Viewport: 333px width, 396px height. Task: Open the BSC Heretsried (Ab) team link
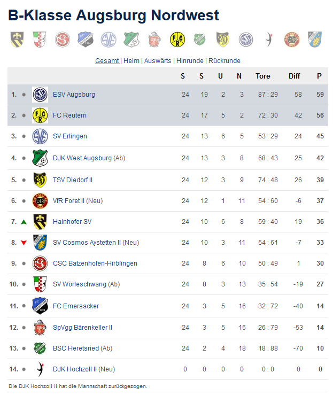pyautogui.click(x=83, y=348)
